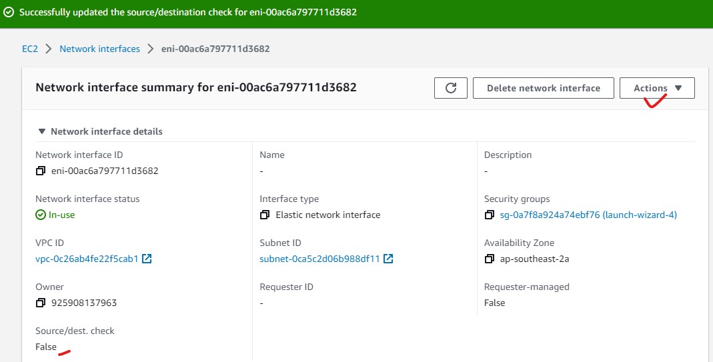Click the current breadcrumb eni-00ac6a797711d3682
The width and height of the screenshot is (713, 362).
[215, 49]
